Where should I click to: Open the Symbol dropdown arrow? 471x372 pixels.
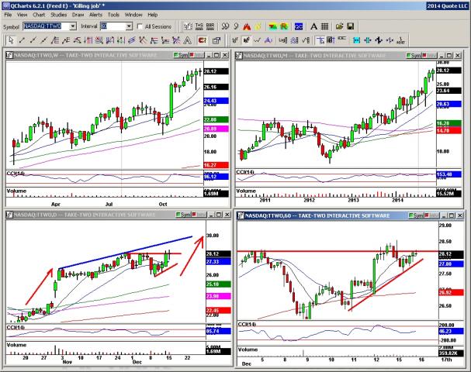[x=73, y=26]
